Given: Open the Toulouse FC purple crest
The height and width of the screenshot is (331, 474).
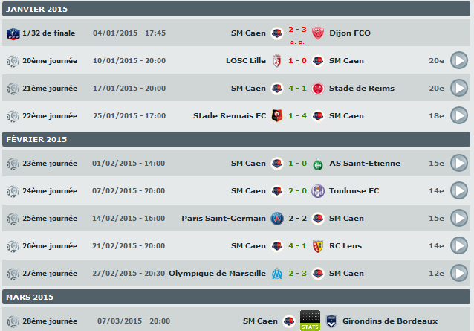Looking at the screenshot, I should tap(318, 191).
